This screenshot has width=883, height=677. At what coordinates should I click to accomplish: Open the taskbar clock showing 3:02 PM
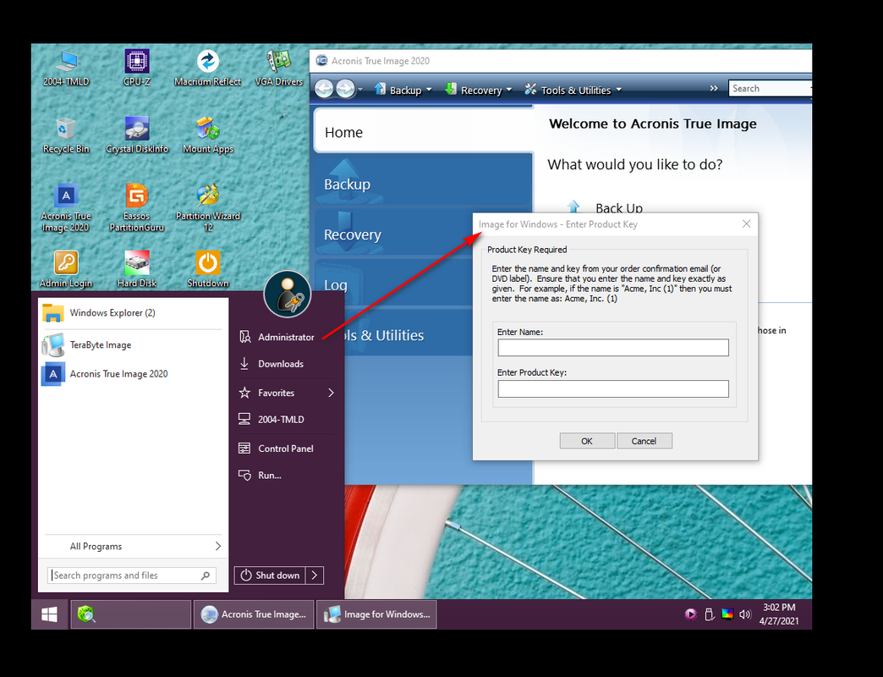[x=779, y=614]
